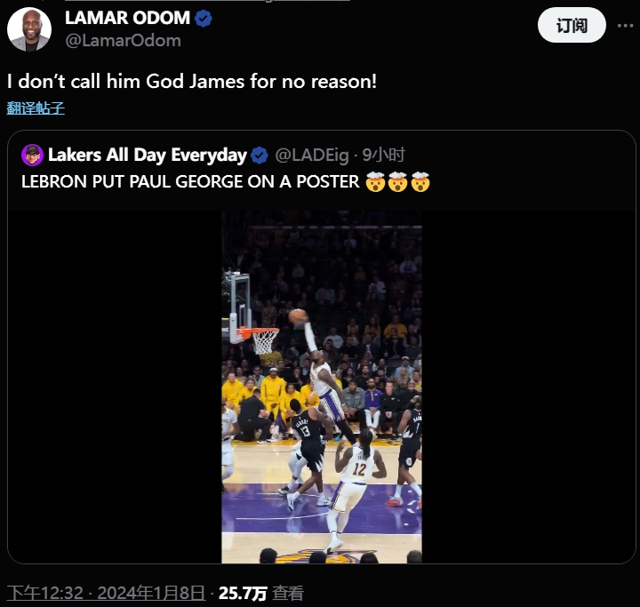Click the black area left of video
The image size is (640, 607).
(115, 387)
